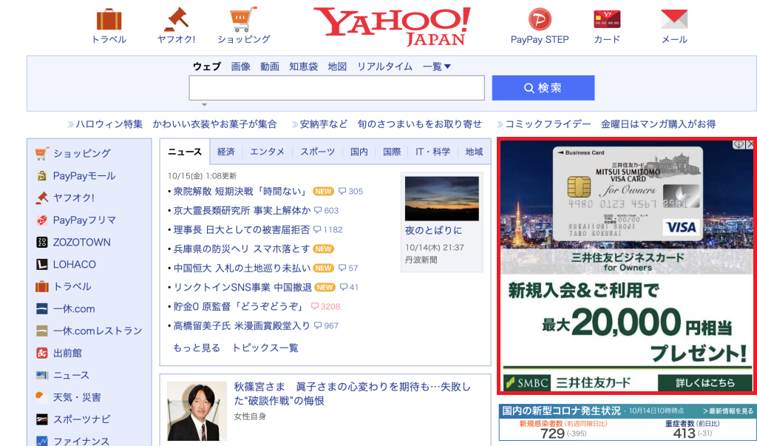Viewport: 757px width, 446px height.
Task: Close the Mitsui Sumitomo card ad
Action: pyautogui.click(x=750, y=144)
